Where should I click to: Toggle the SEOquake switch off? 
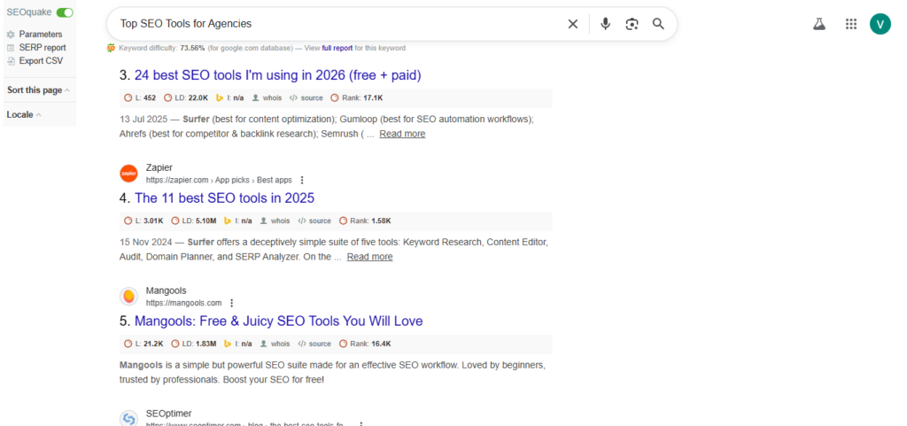tap(65, 12)
